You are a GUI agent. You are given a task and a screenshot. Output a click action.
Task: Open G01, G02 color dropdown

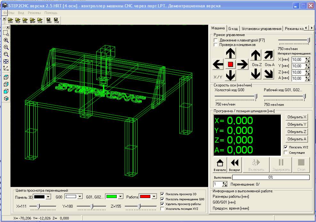tap(121, 197)
